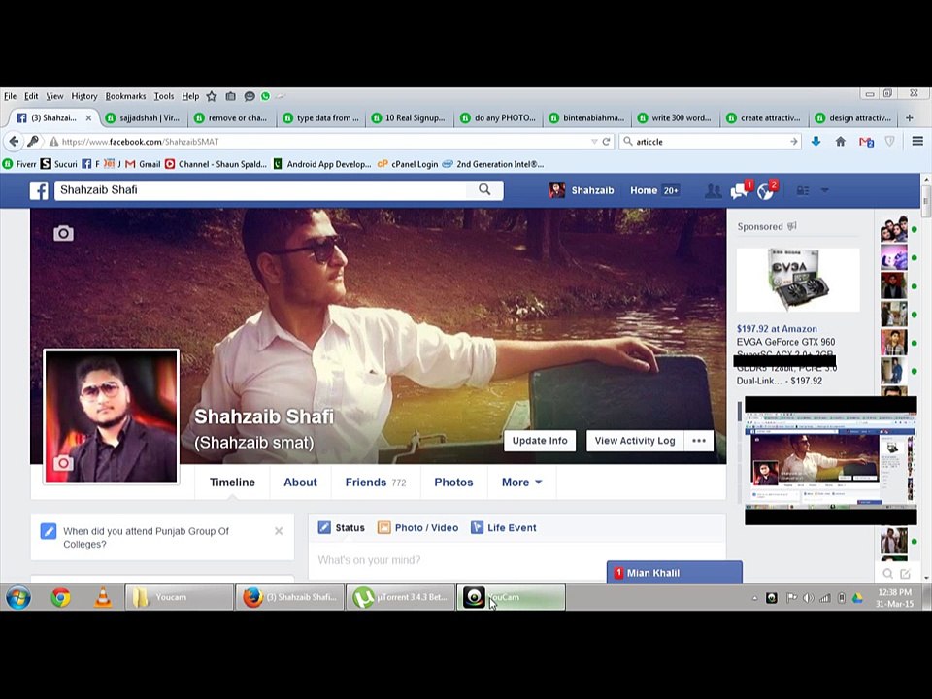Click the Facebook search magnifier icon
932x699 pixels.
(484, 189)
